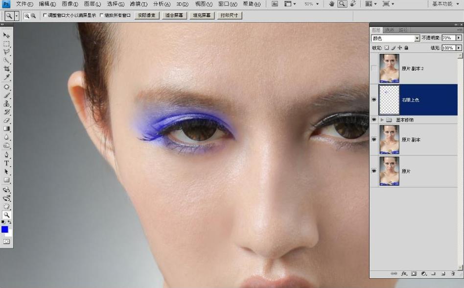The image size is (464, 288).
Task: Open the fill slider arrow
Action: click(x=459, y=48)
